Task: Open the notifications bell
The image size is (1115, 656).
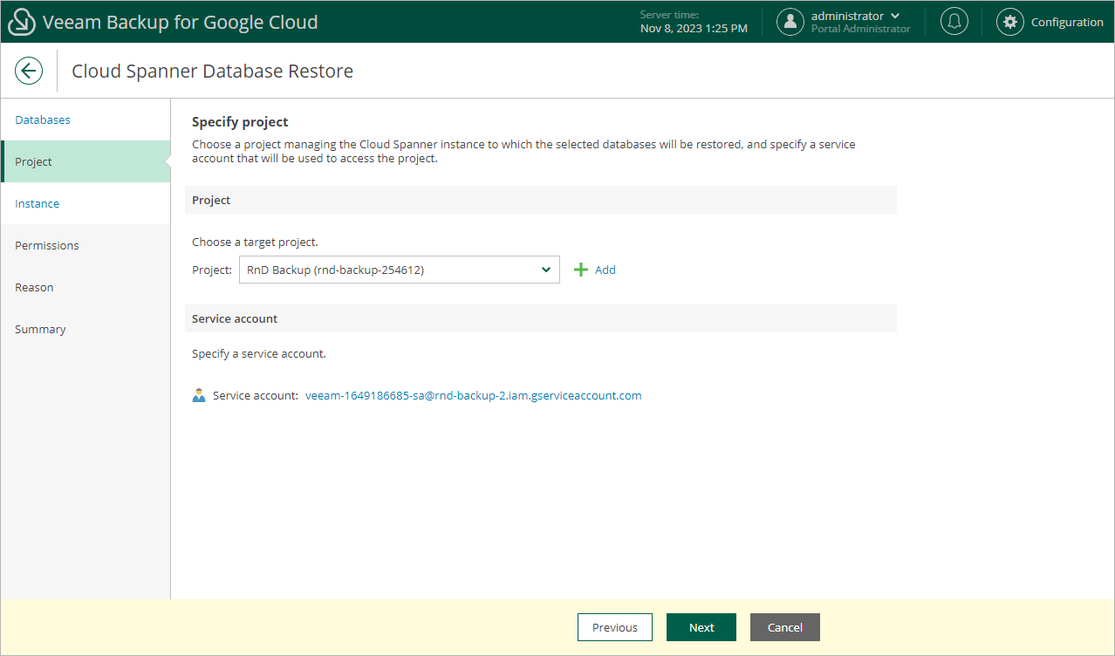Action: pos(954,22)
